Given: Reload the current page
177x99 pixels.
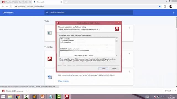Looking at the screenshot, I should click(11, 7).
